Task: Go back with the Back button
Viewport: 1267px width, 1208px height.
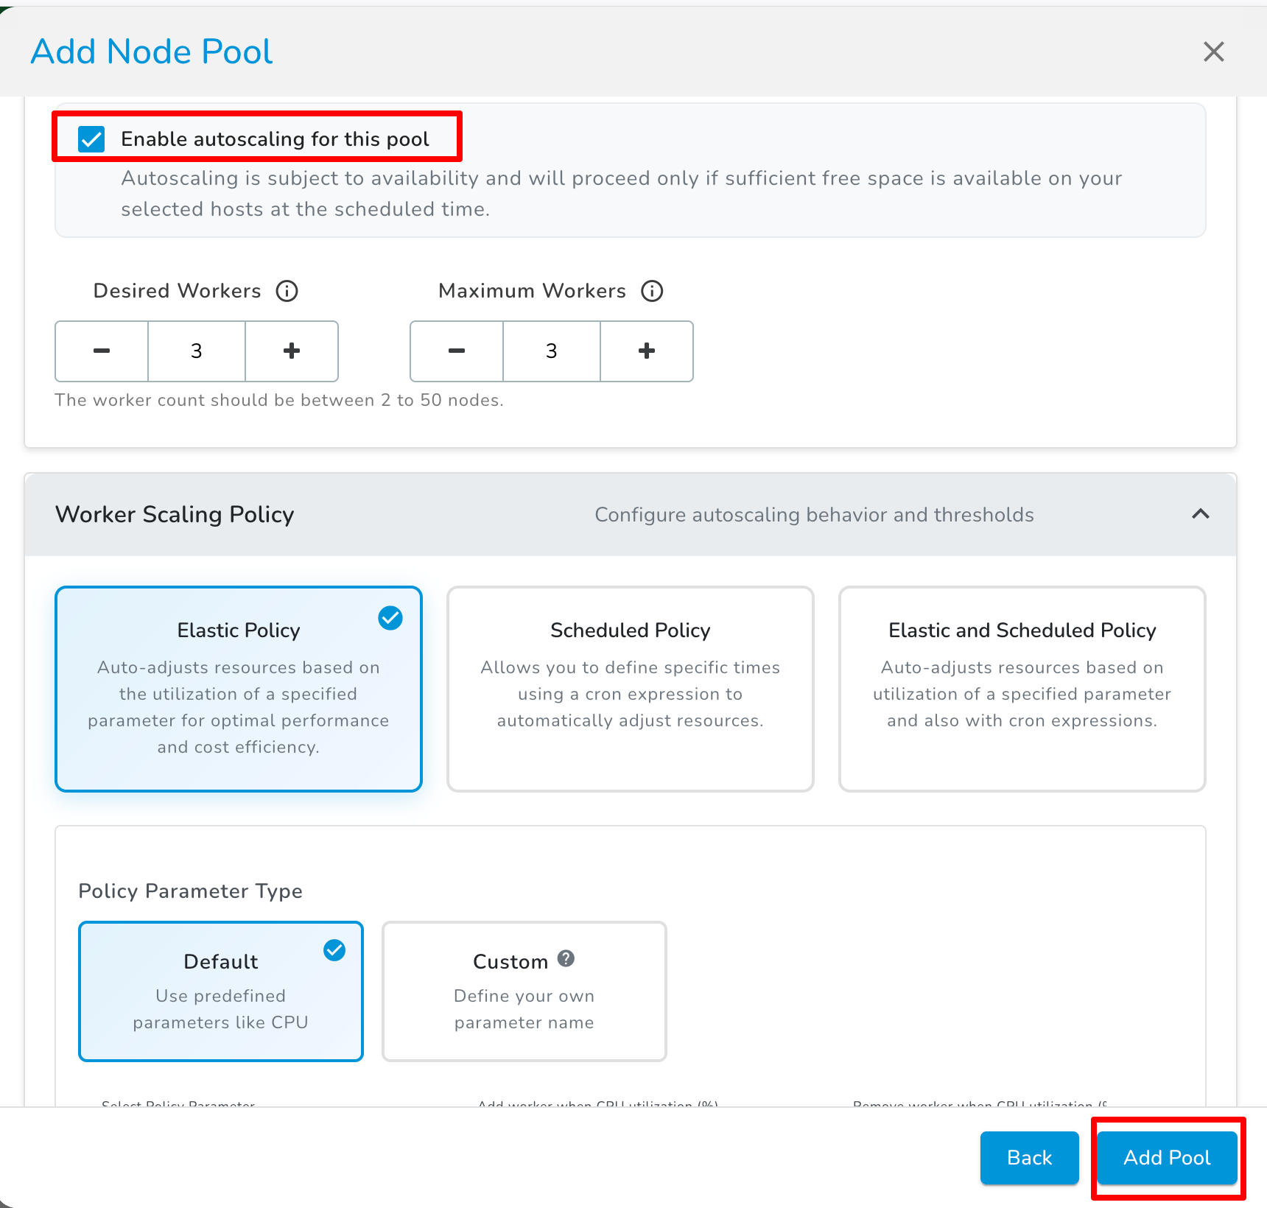Action: pos(1029,1157)
